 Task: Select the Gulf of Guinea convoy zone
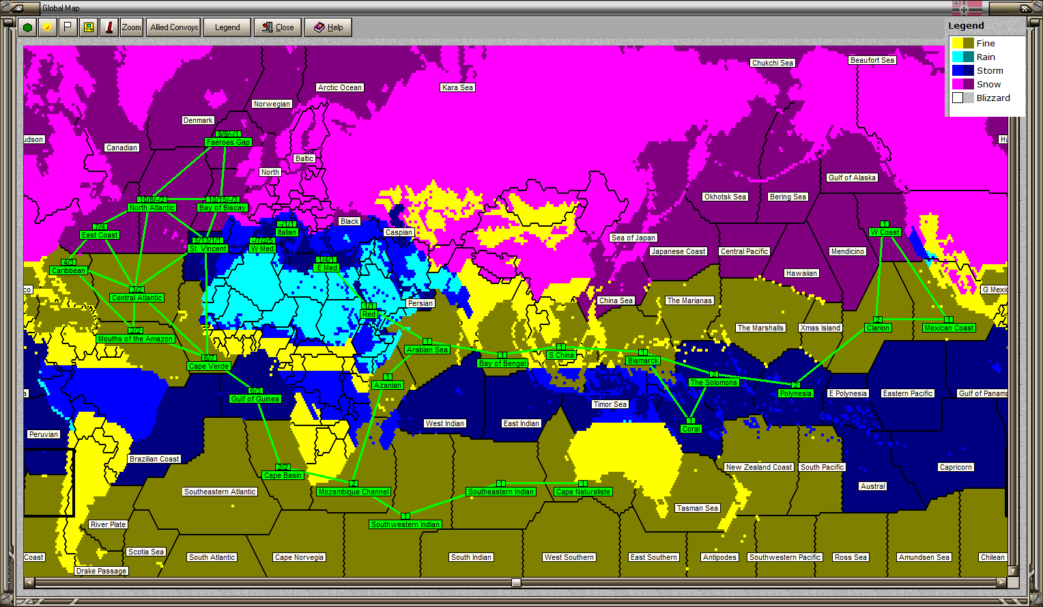point(255,399)
